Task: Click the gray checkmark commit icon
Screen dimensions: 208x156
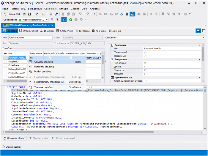Action: pyautogui.click(x=76, y=20)
